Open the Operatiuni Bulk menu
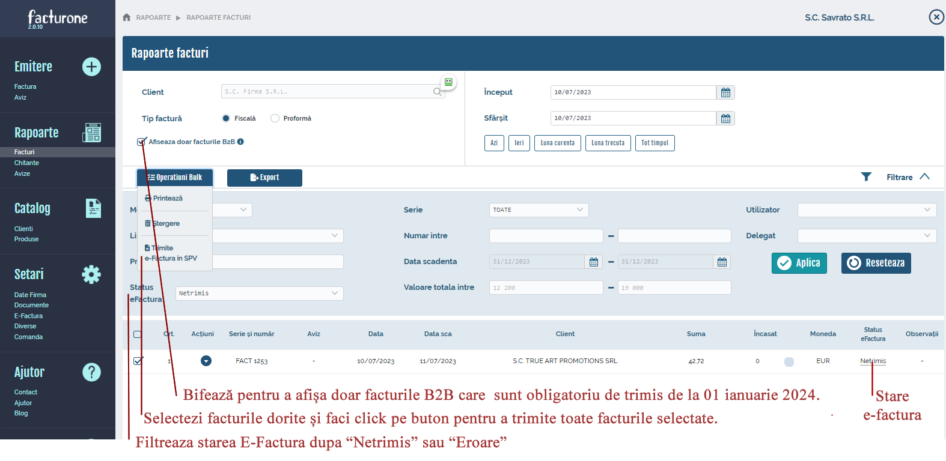The image size is (946, 461). point(175,178)
